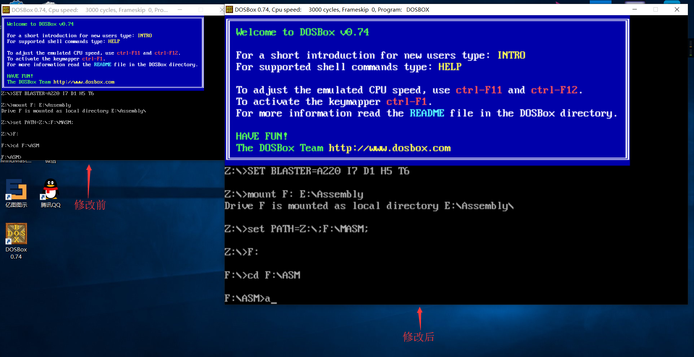
Task: Click 'Drive F is mounted' line in left window
Action: 73,111
